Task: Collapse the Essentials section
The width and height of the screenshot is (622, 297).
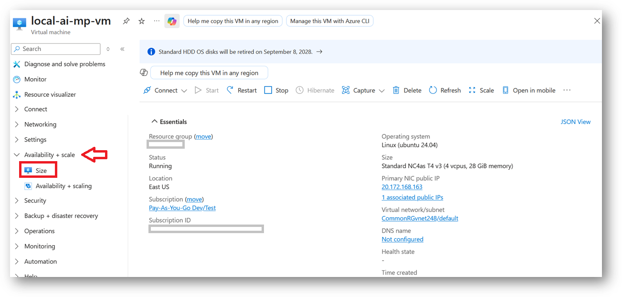Action: [154, 122]
